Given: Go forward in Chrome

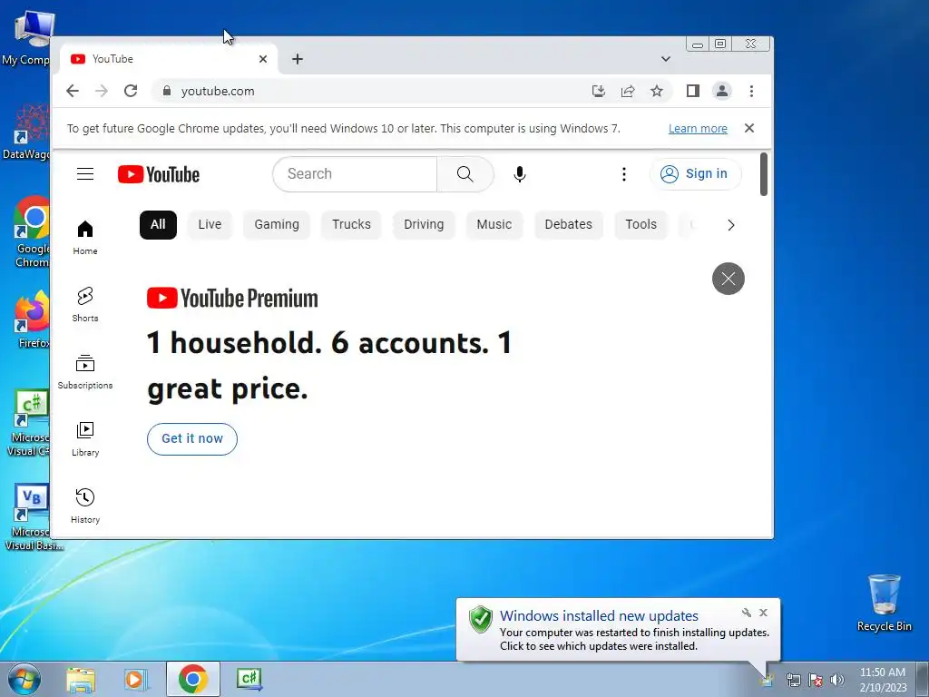Looking at the screenshot, I should 102,91.
